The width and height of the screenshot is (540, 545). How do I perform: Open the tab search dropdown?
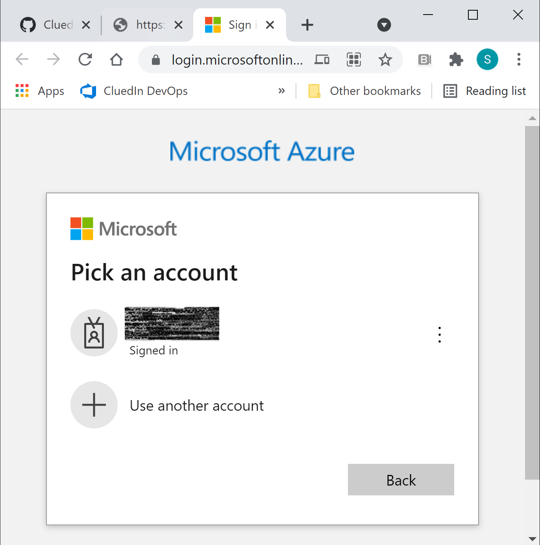[x=384, y=25]
